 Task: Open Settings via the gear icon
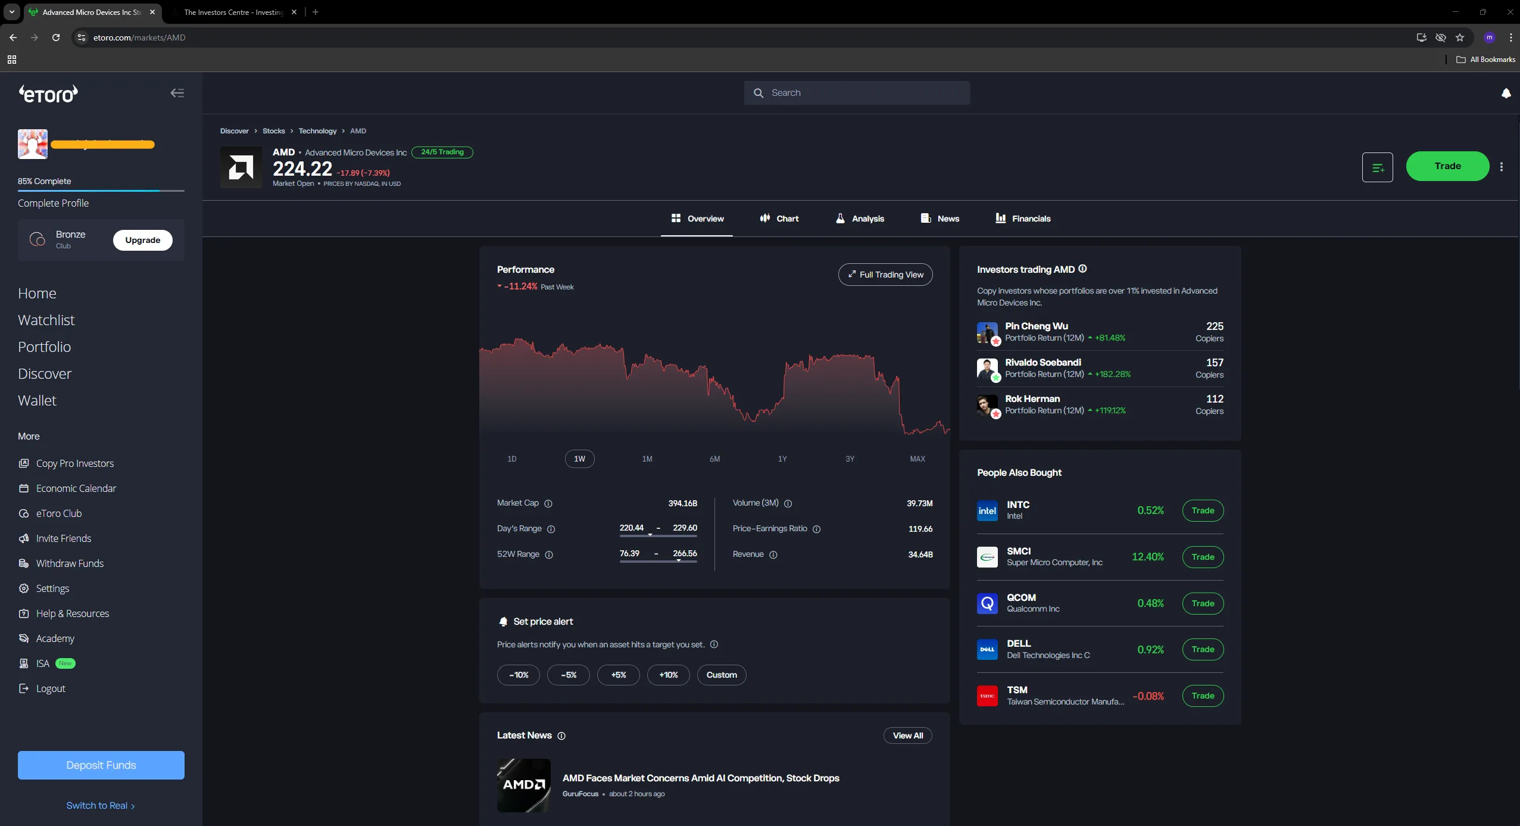24,588
